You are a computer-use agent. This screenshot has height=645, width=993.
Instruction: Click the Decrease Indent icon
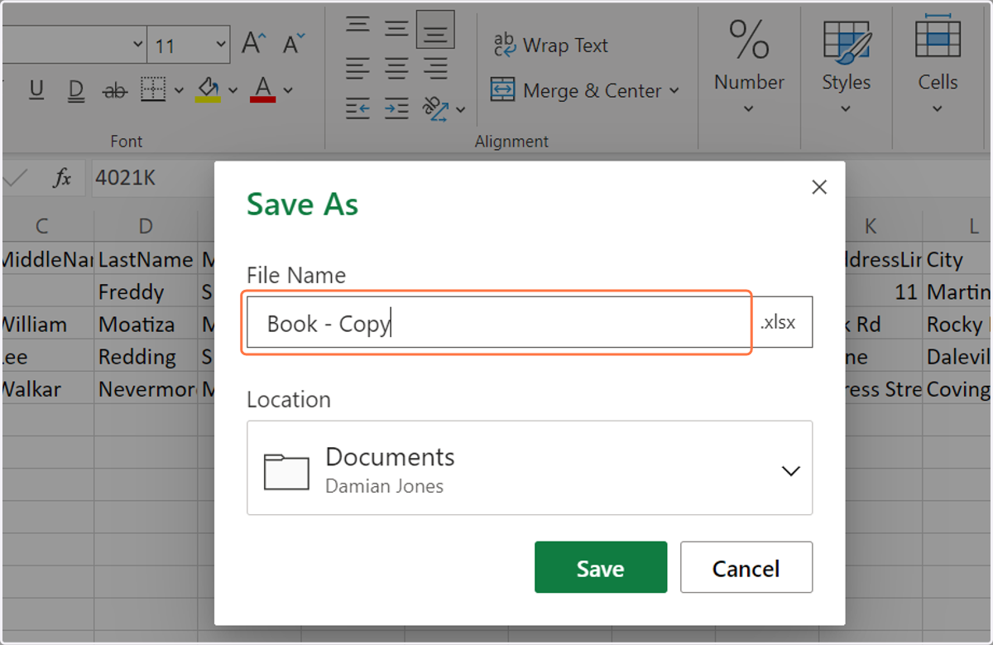[x=357, y=108]
